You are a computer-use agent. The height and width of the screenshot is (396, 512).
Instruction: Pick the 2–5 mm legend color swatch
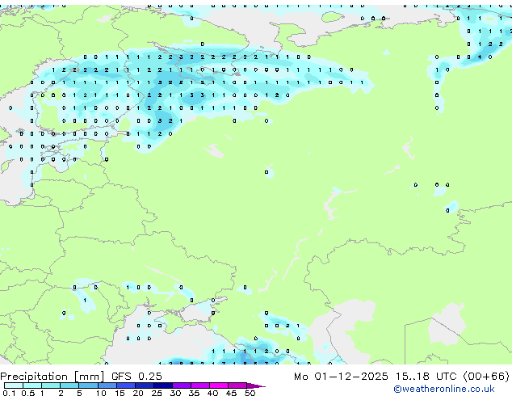69,385
